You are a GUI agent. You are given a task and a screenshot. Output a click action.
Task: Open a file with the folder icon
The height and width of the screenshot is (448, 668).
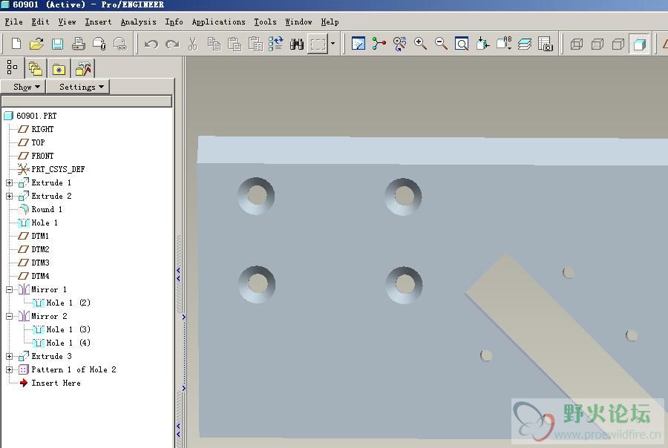(x=36, y=44)
